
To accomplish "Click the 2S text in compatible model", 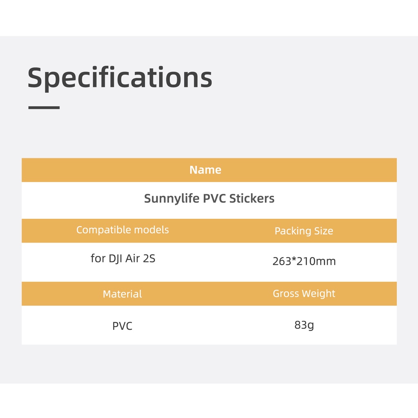I will pyautogui.click(x=149, y=258).
